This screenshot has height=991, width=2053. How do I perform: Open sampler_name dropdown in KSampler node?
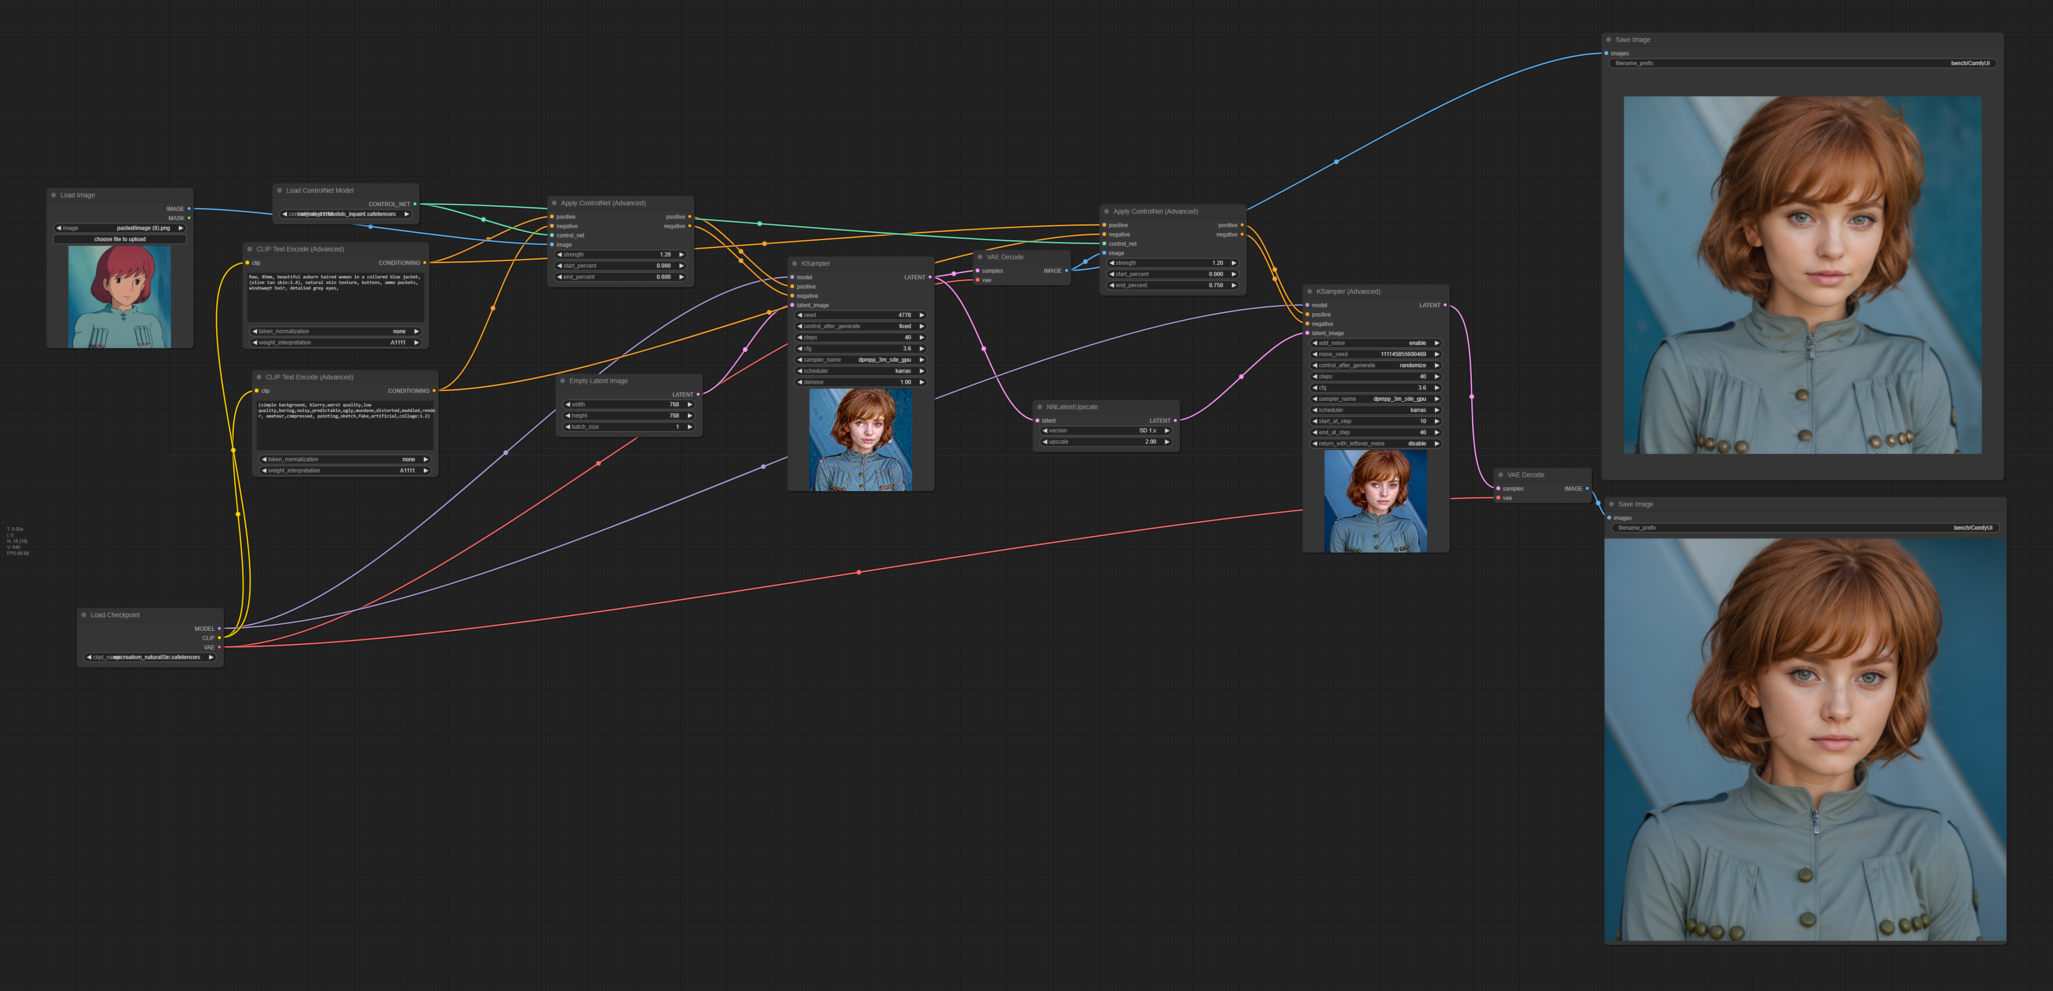[861, 360]
